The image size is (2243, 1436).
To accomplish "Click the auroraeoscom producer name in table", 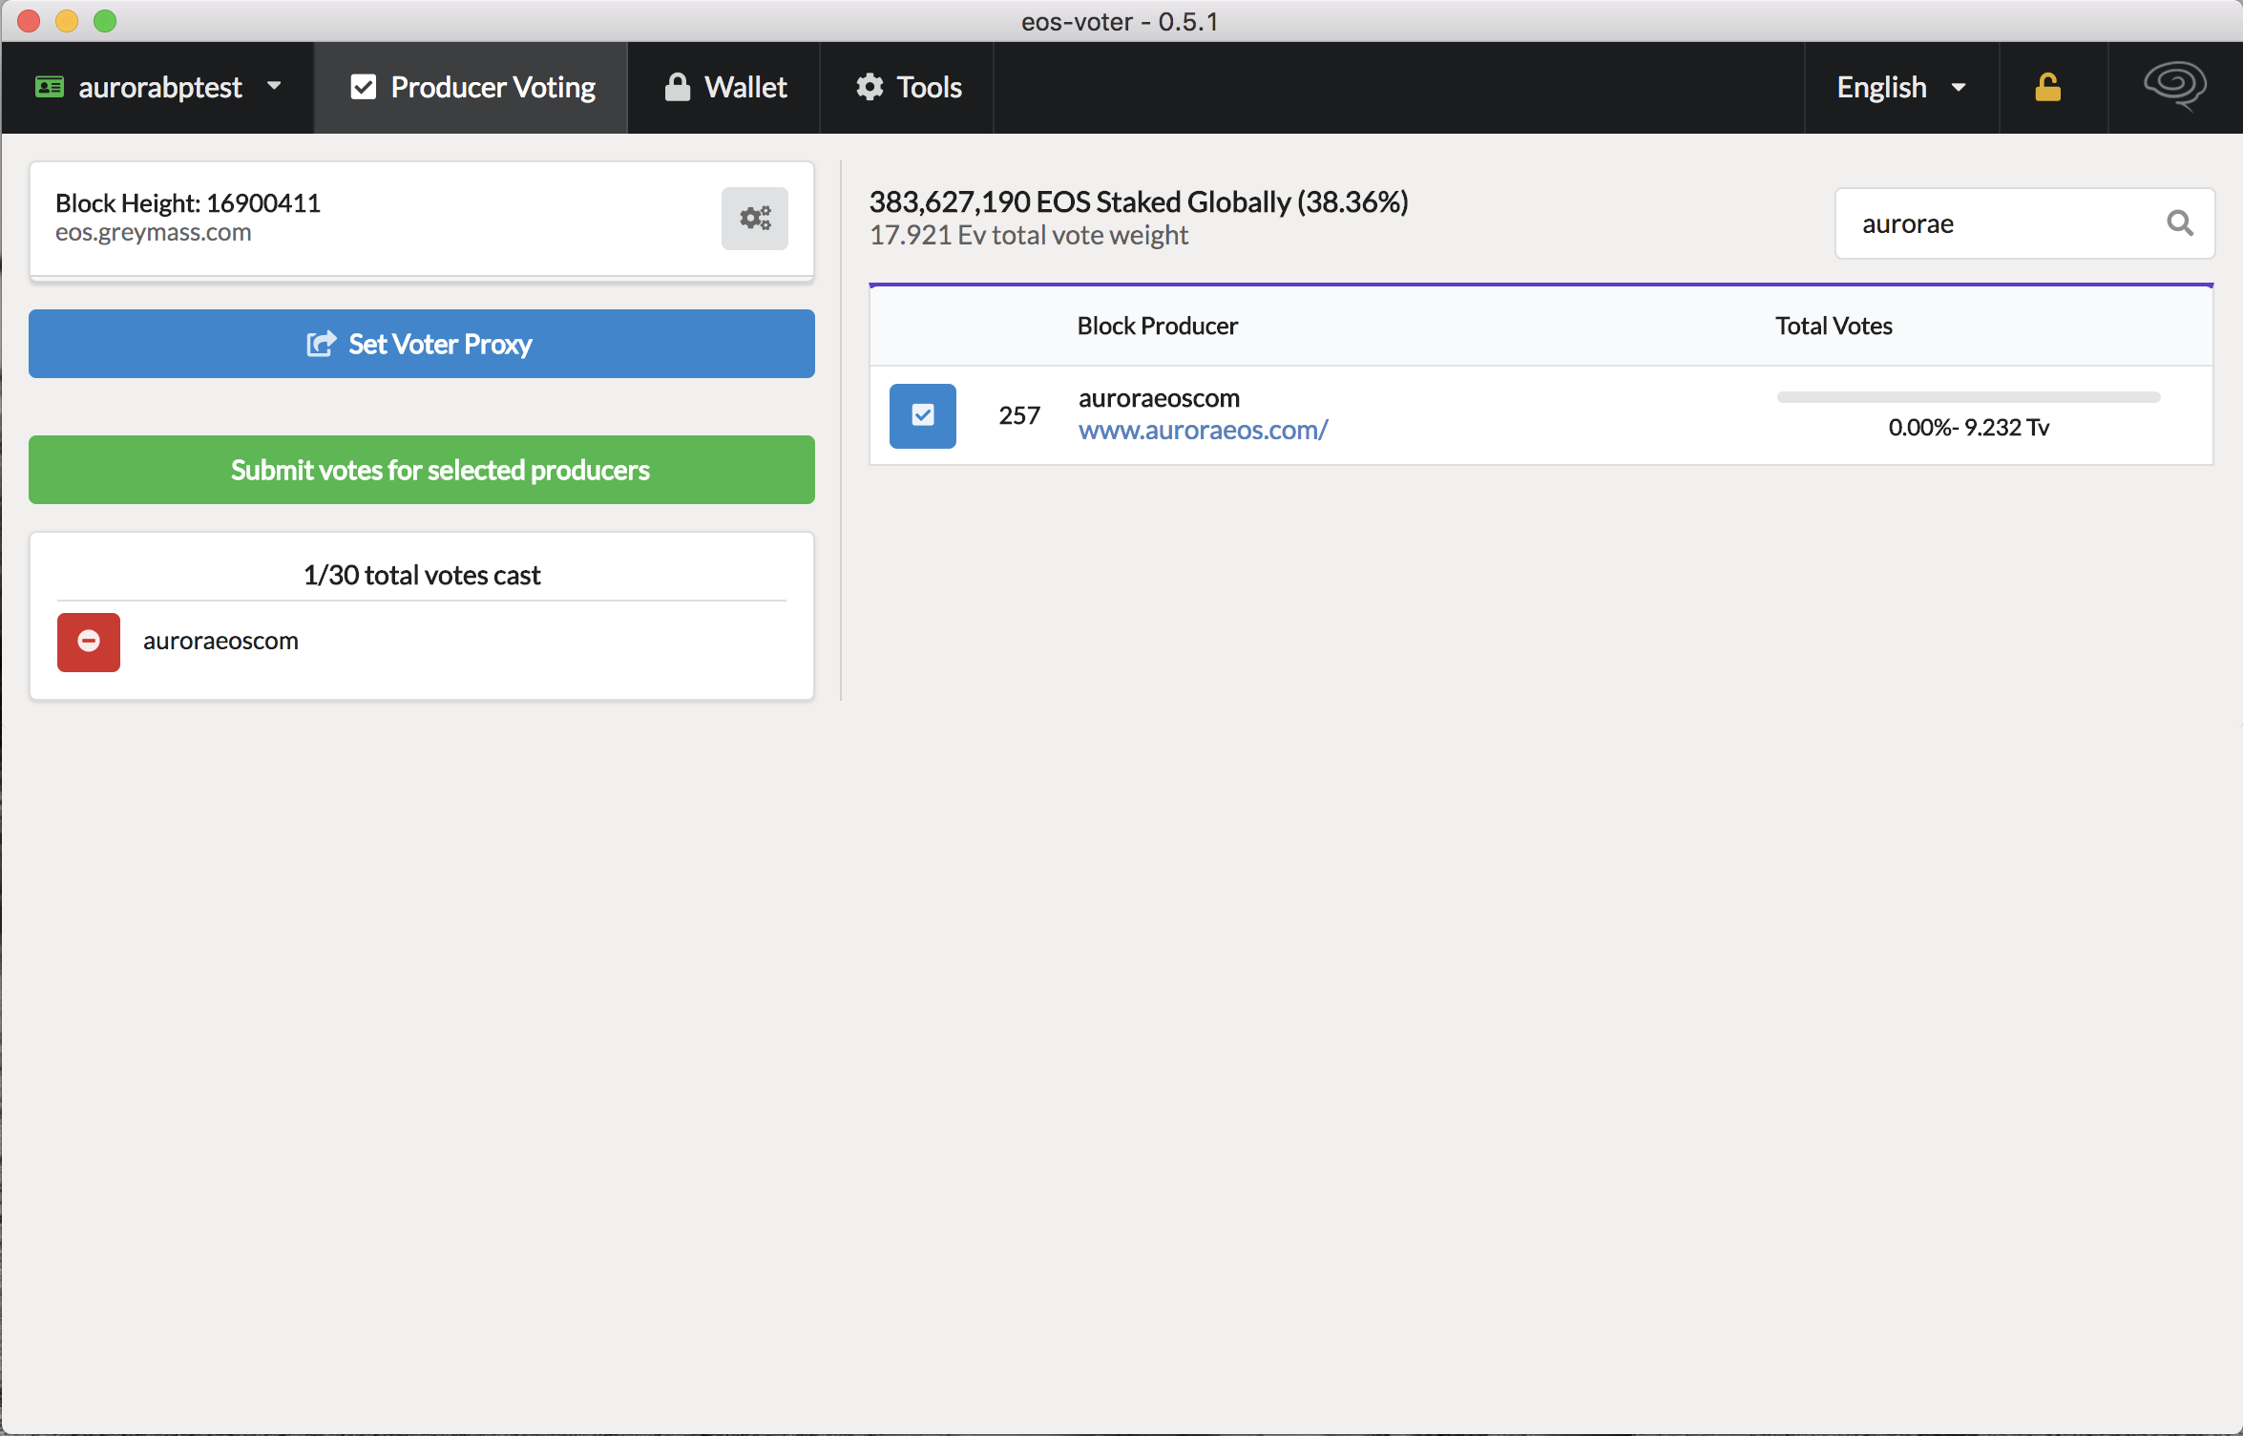I will [1159, 398].
